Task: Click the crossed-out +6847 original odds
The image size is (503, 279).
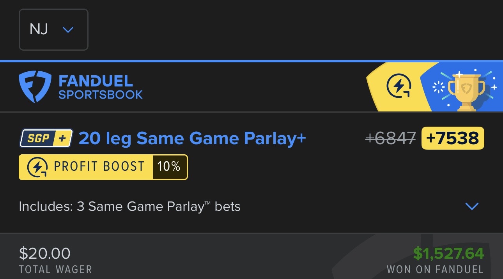Action: coord(391,138)
